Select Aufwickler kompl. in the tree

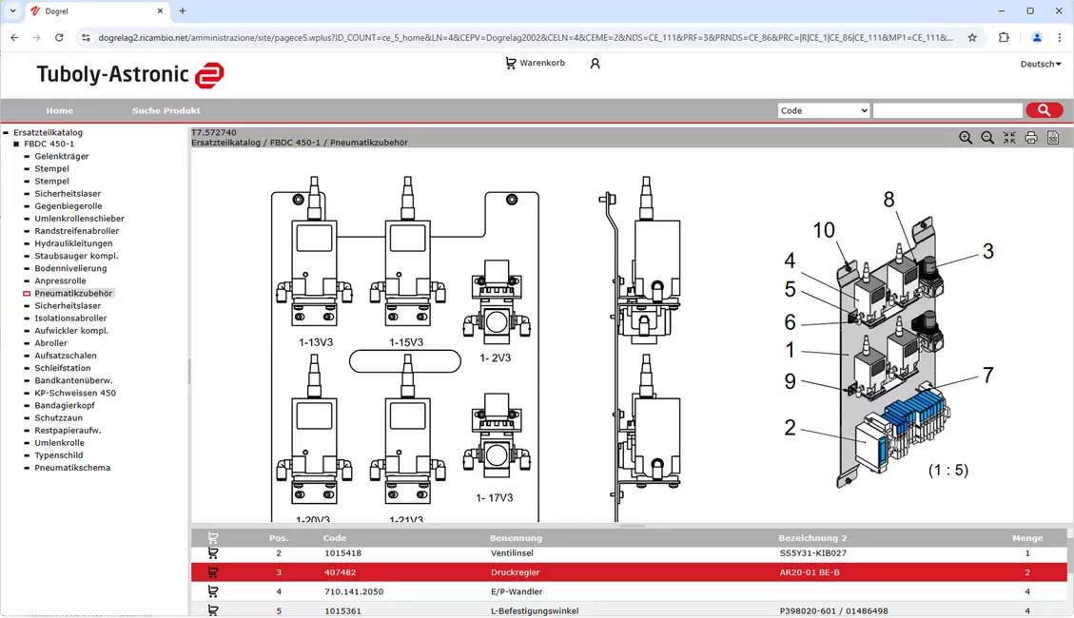[x=71, y=331]
